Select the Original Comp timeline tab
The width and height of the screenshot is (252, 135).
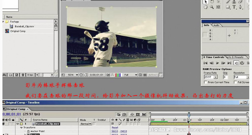pyautogui.click(x=15, y=109)
